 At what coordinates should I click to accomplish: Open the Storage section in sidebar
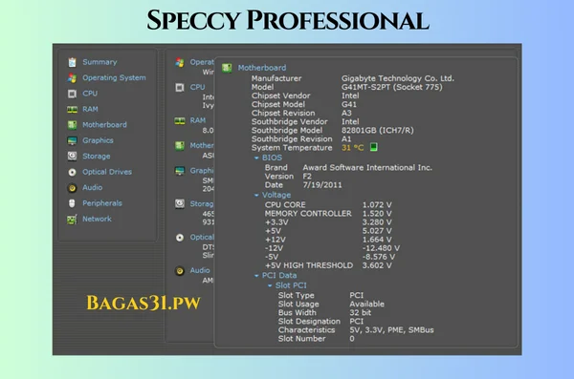[x=97, y=157]
